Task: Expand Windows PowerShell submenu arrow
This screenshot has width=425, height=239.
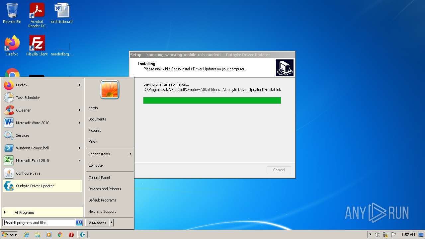Action: [80, 148]
